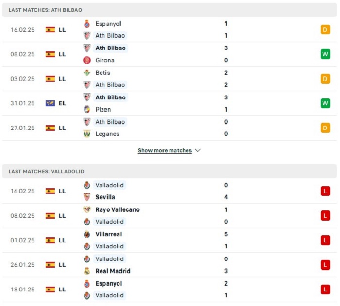Screen dimensions: 340x306
Task: Click the Real Madrid crest icon
Action: (x=87, y=271)
